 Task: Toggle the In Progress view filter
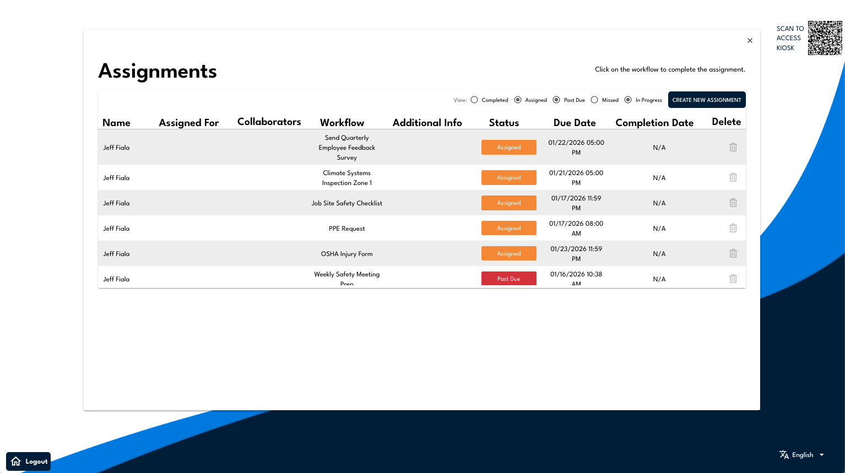tap(628, 100)
